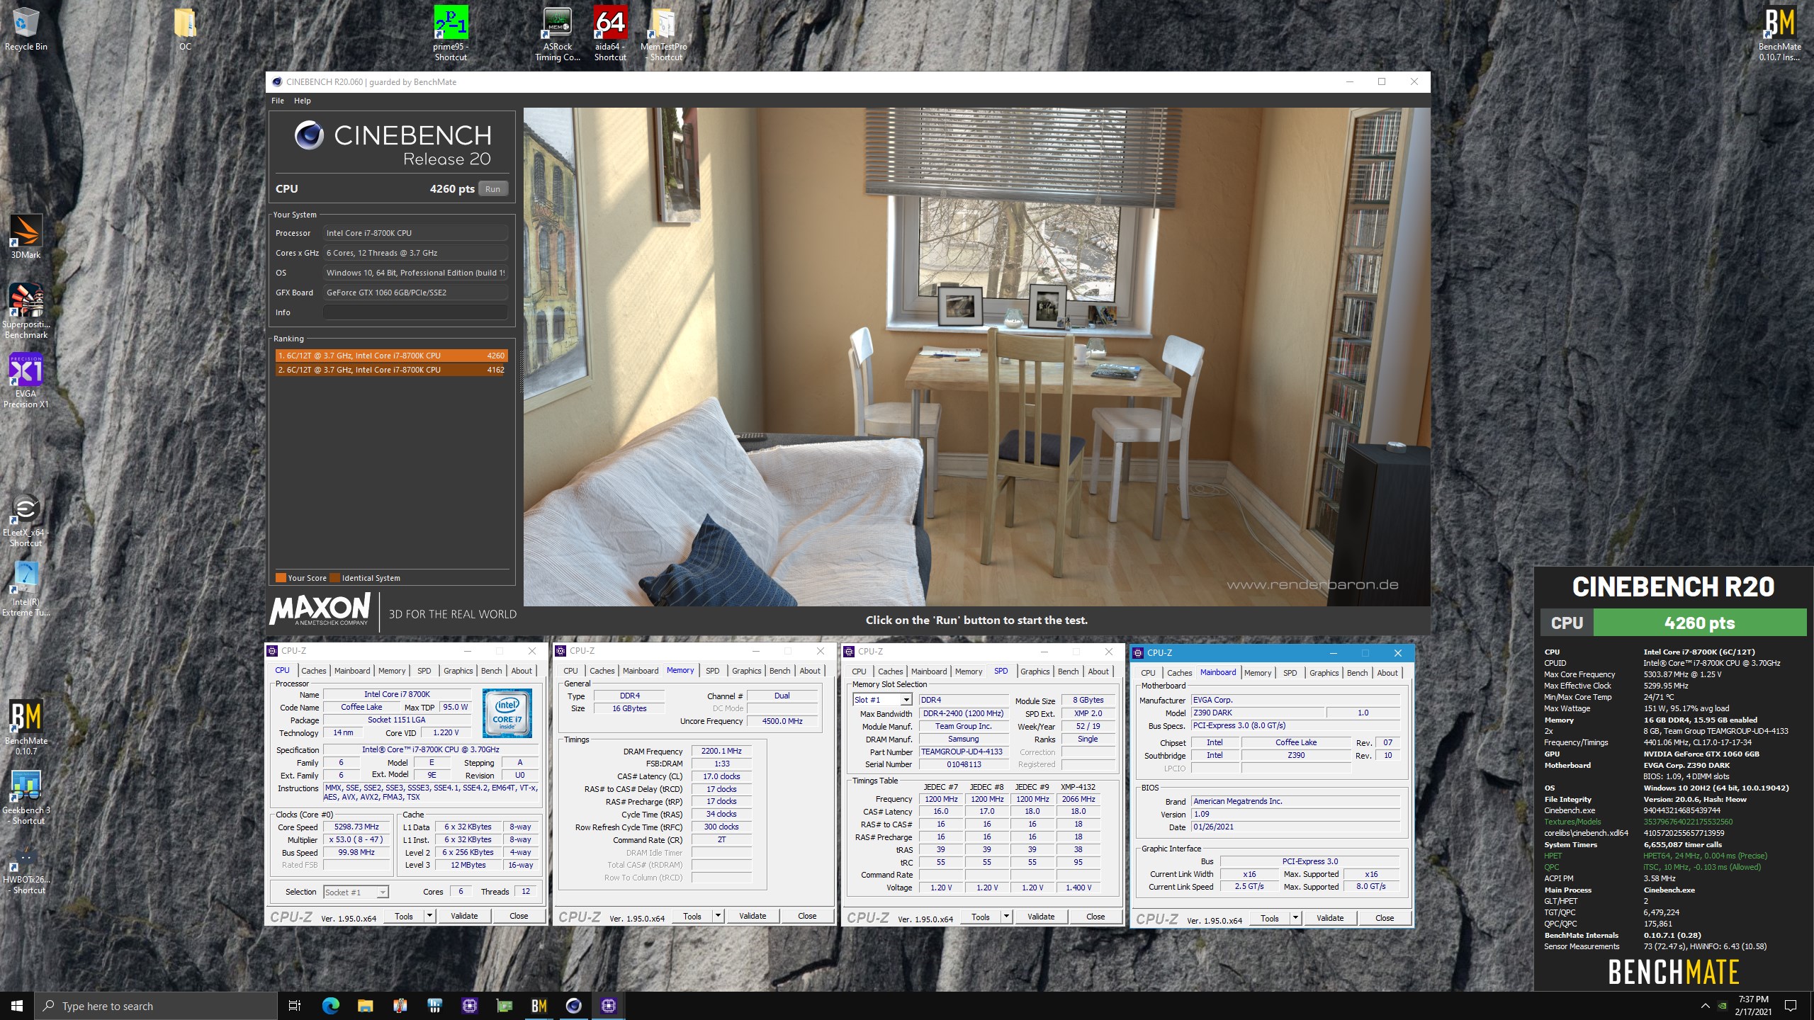Select the second ranking entry scoring 4162
The image size is (1814, 1020).
pyautogui.click(x=391, y=370)
